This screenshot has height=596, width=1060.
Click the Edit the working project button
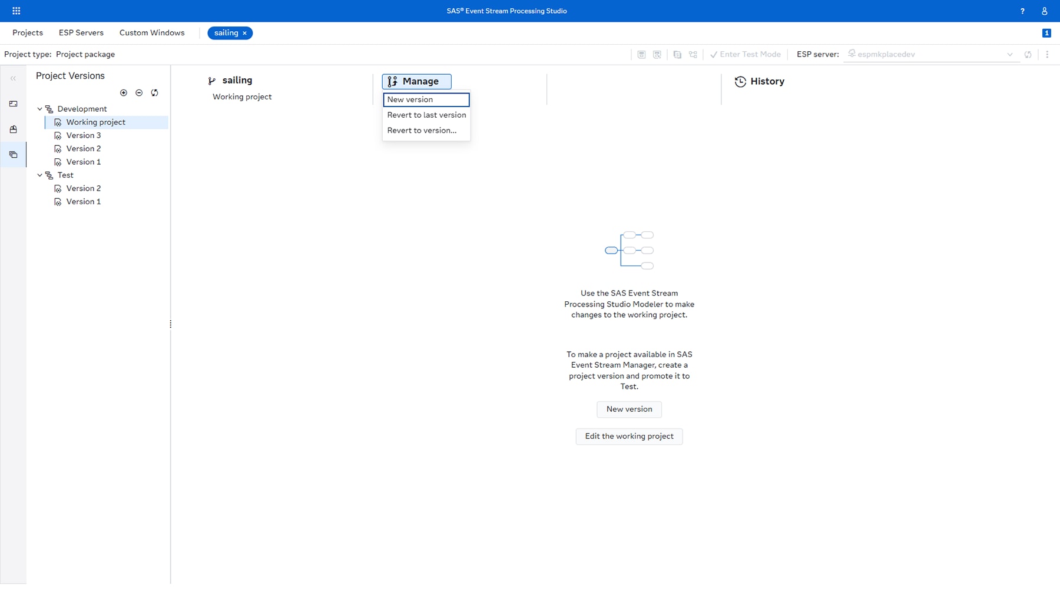[x=629, y=436]
